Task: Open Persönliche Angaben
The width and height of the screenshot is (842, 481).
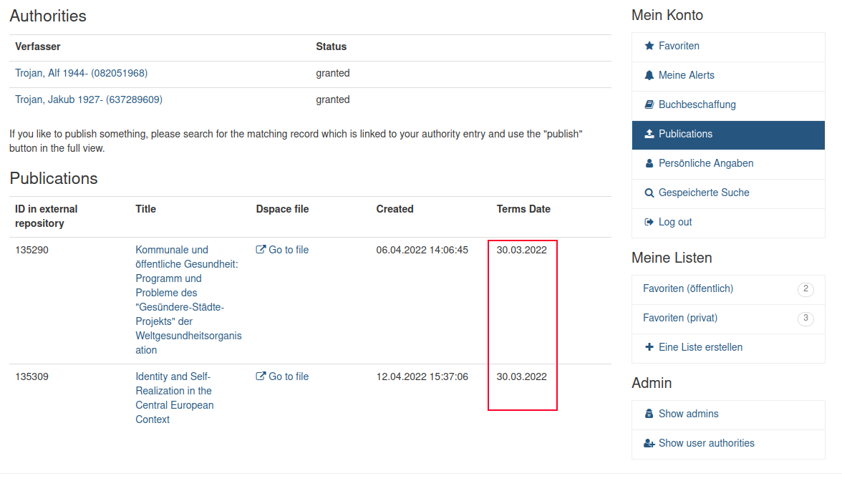Action: pyautogui.click(x=728, y=164)
